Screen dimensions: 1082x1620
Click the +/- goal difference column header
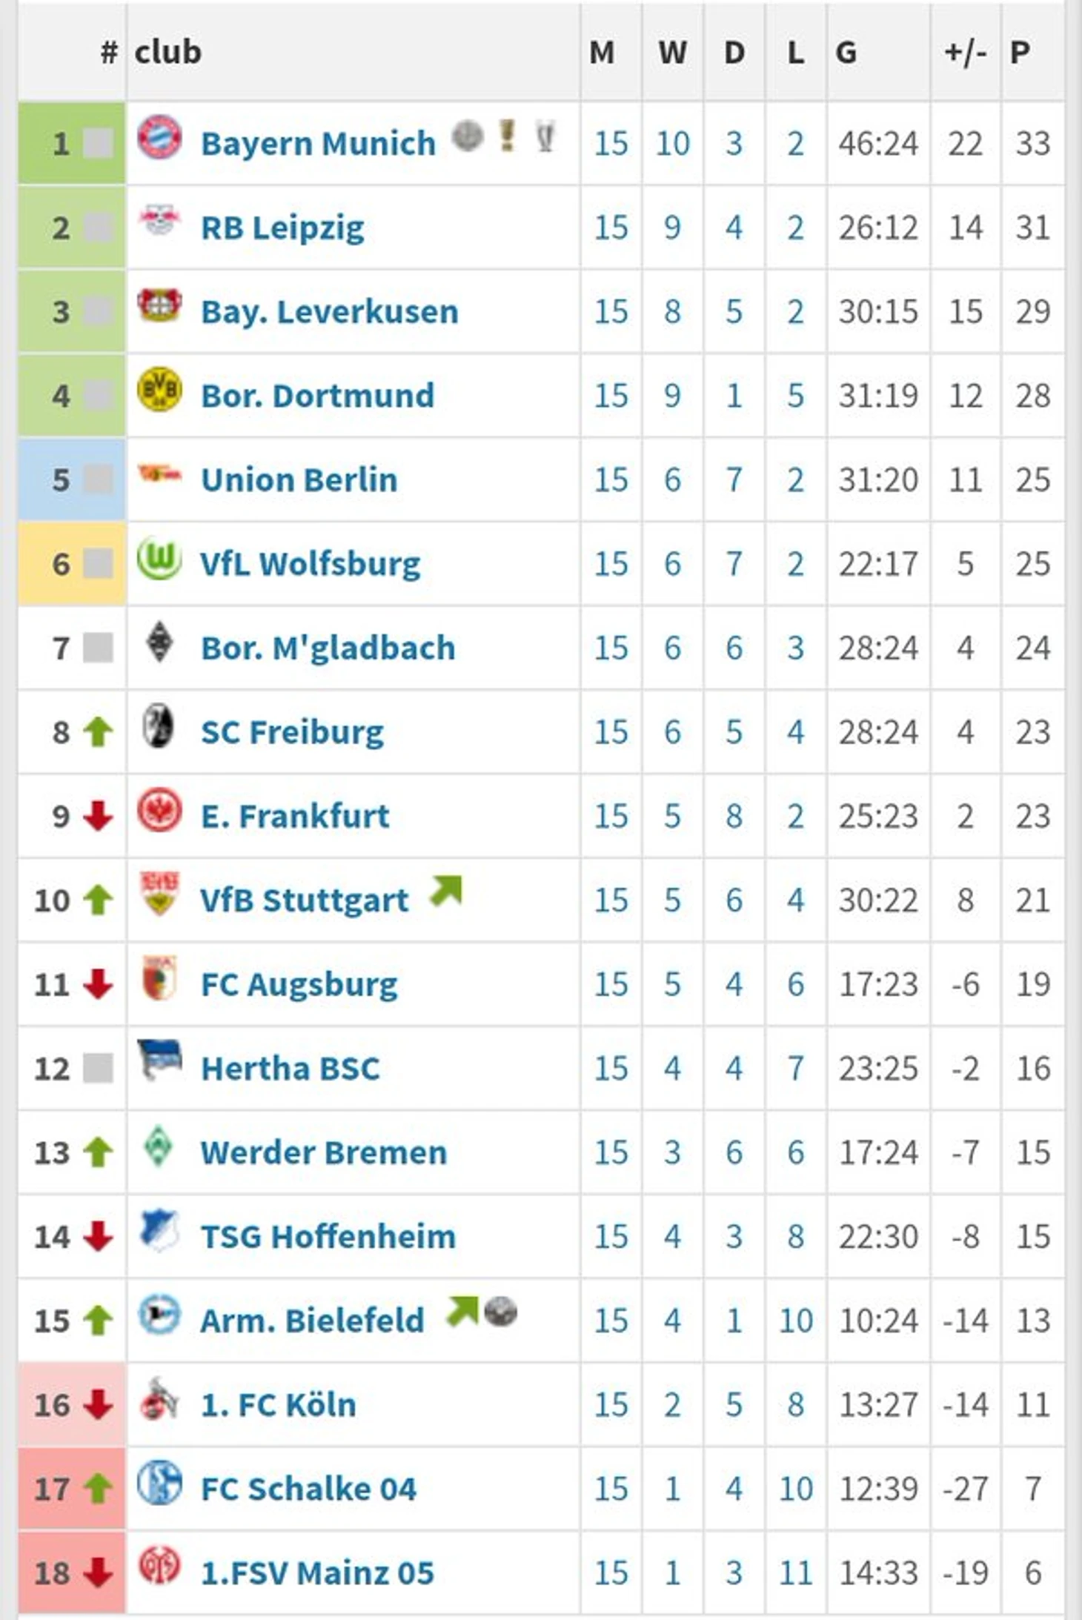coord(965,52)
